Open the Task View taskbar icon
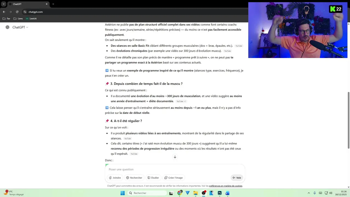Image resolution: width=350 pixels, height=197 pixels. (171, 193)
